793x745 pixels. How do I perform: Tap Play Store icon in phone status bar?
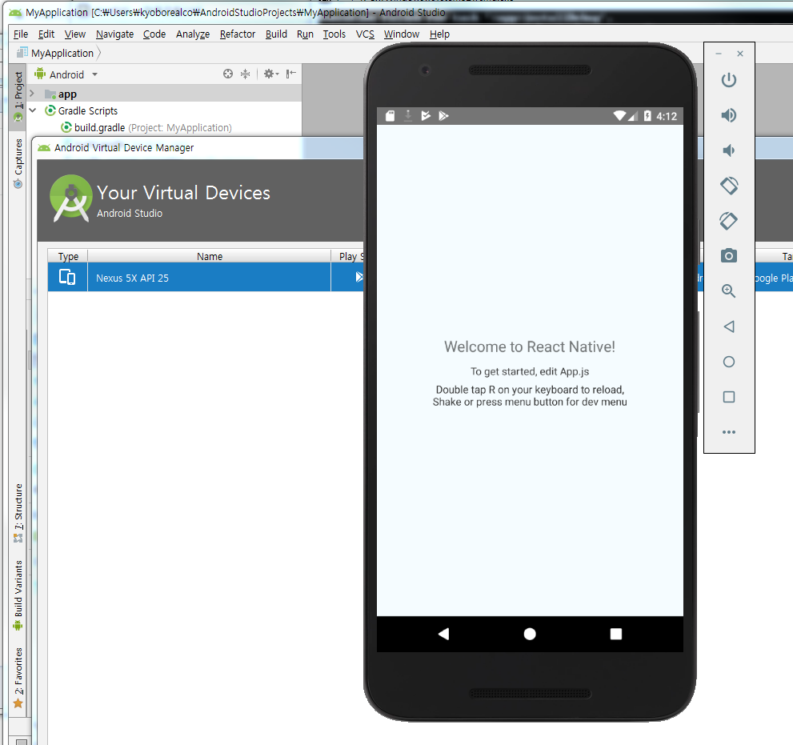[443, 116]
